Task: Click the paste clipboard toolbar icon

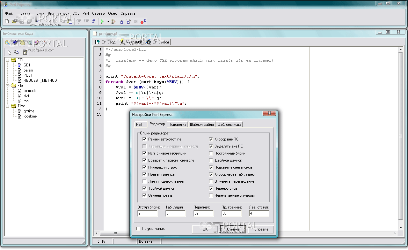Action: click(x=69, y=21)
